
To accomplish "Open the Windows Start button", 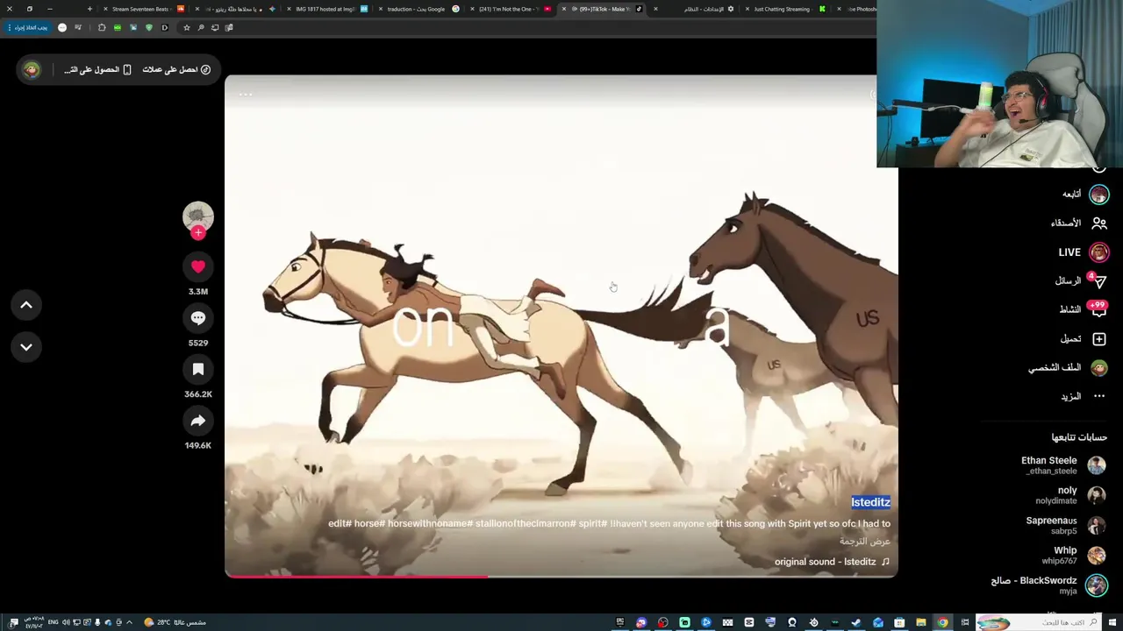I will [1111, 622].
